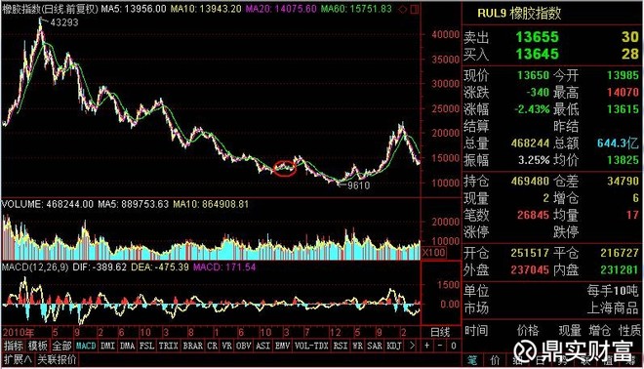
Task: Click the 笔数 value 26845
Action: [533, 215]
